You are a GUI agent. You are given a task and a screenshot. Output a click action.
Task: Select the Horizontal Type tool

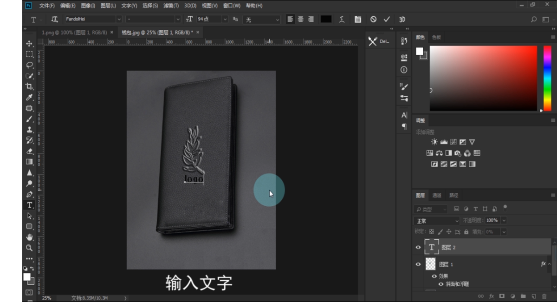29,205
